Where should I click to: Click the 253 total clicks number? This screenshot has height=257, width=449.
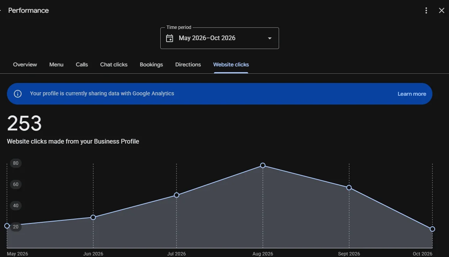click(x=24, y=123)
